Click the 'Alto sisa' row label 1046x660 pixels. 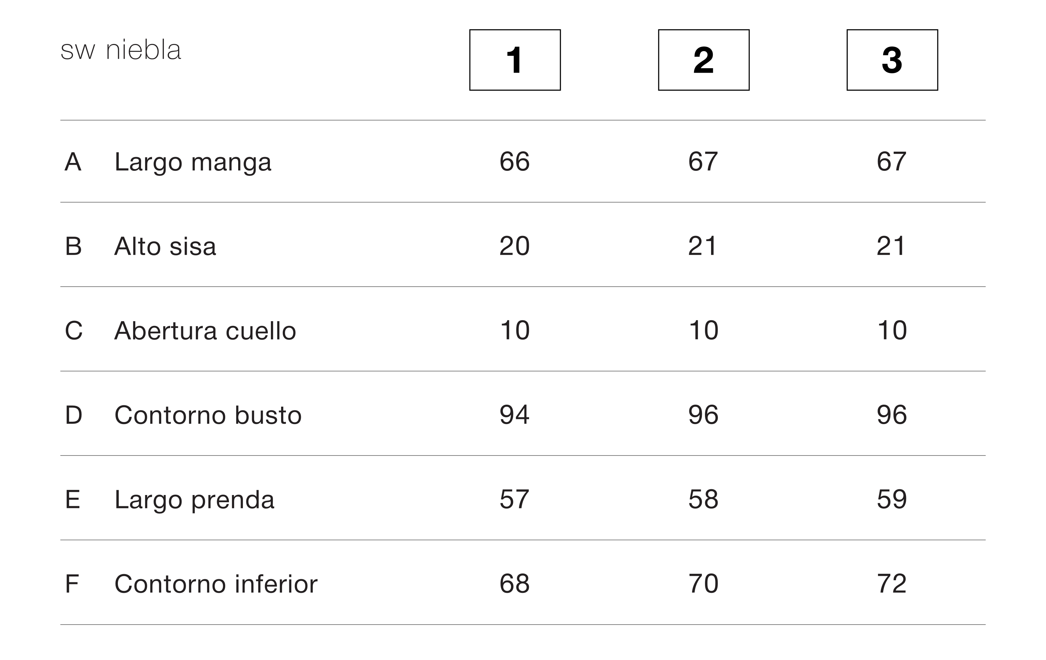pos(165,246)
